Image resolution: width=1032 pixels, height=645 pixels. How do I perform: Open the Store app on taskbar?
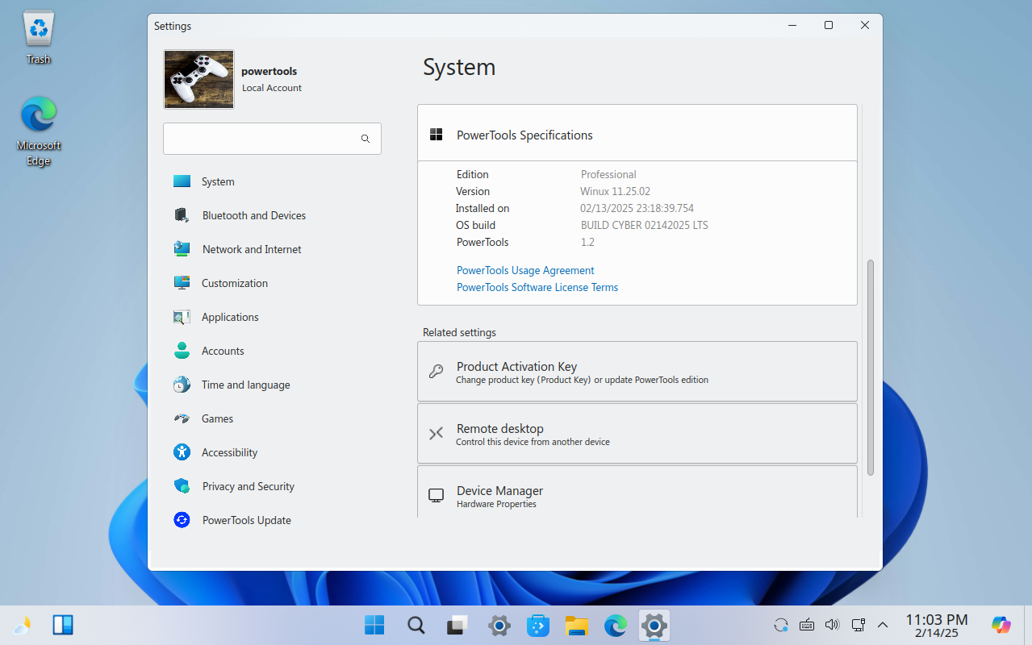point(538,625)
